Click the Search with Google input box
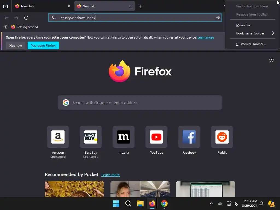The image size is (280, 210). tap(140, 103)
